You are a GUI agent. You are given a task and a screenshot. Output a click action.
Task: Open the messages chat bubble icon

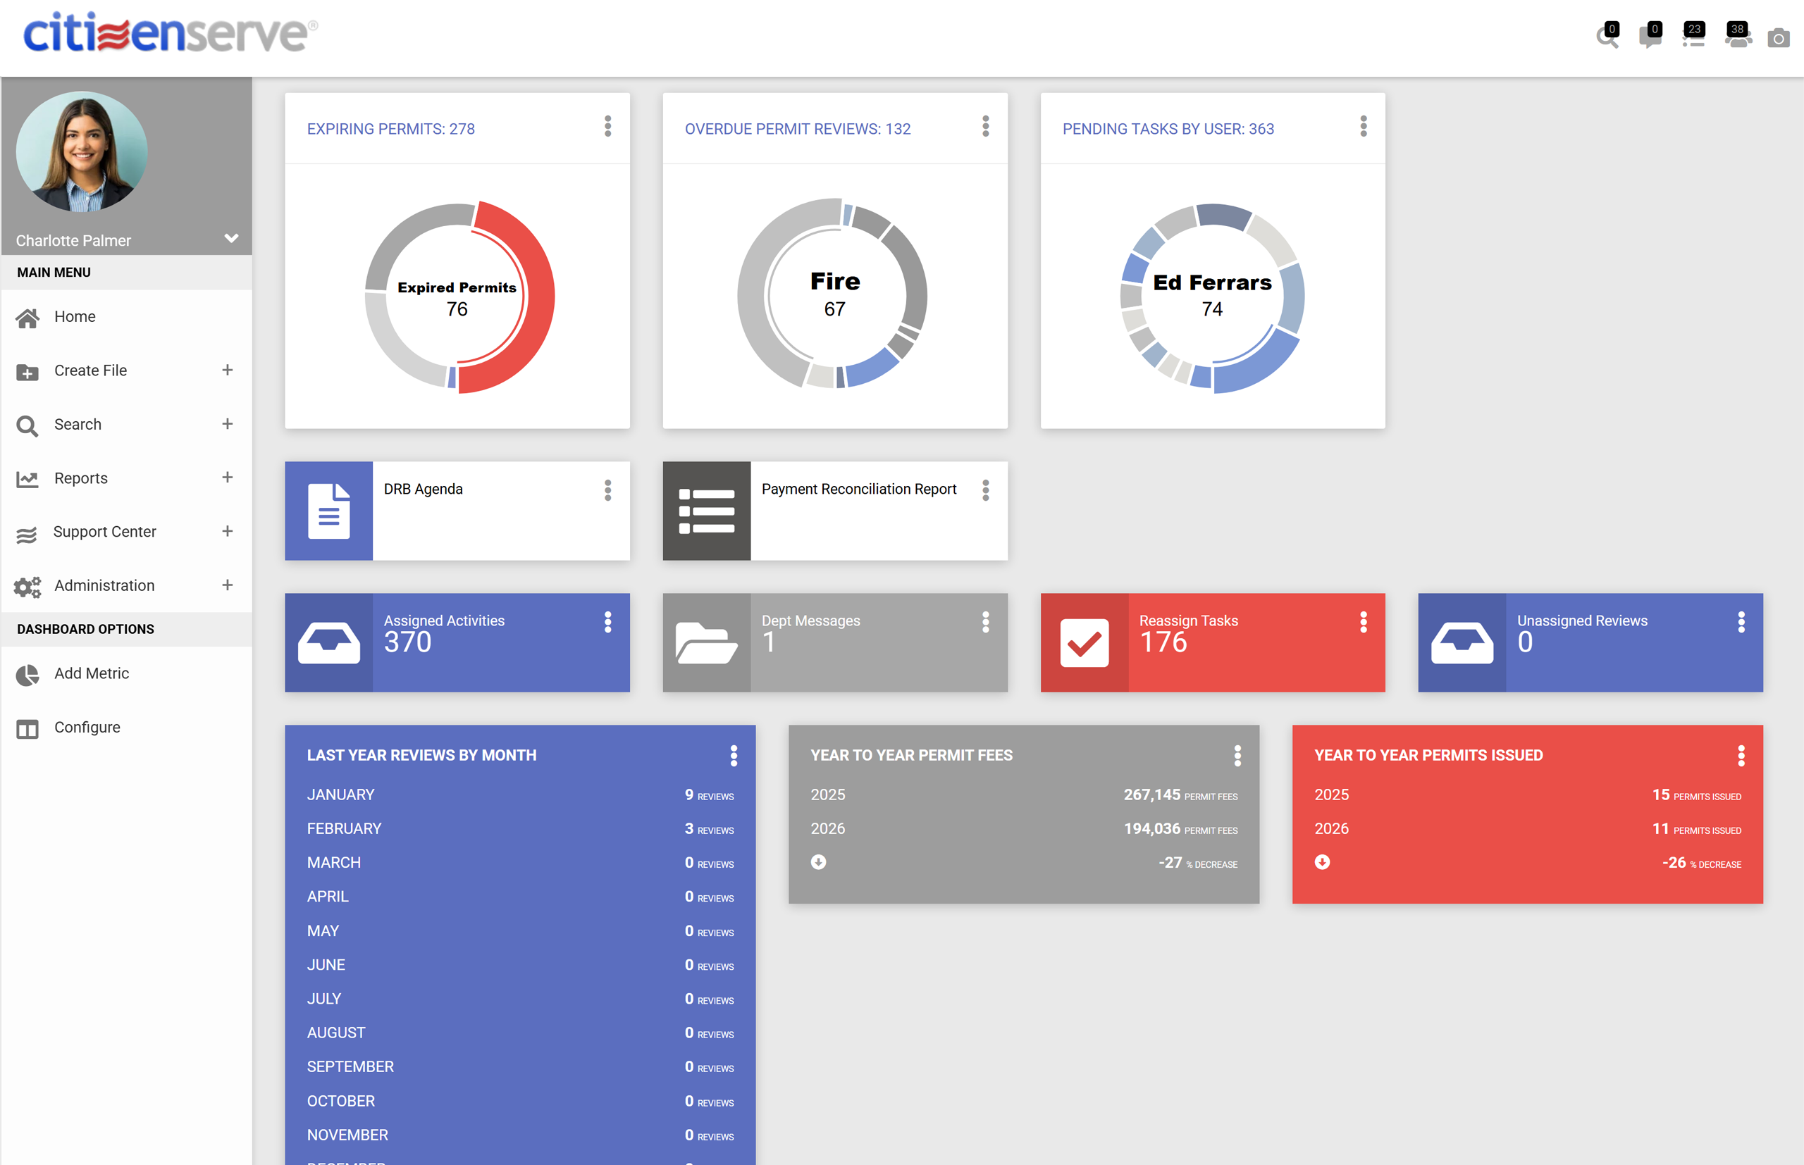1649,38
